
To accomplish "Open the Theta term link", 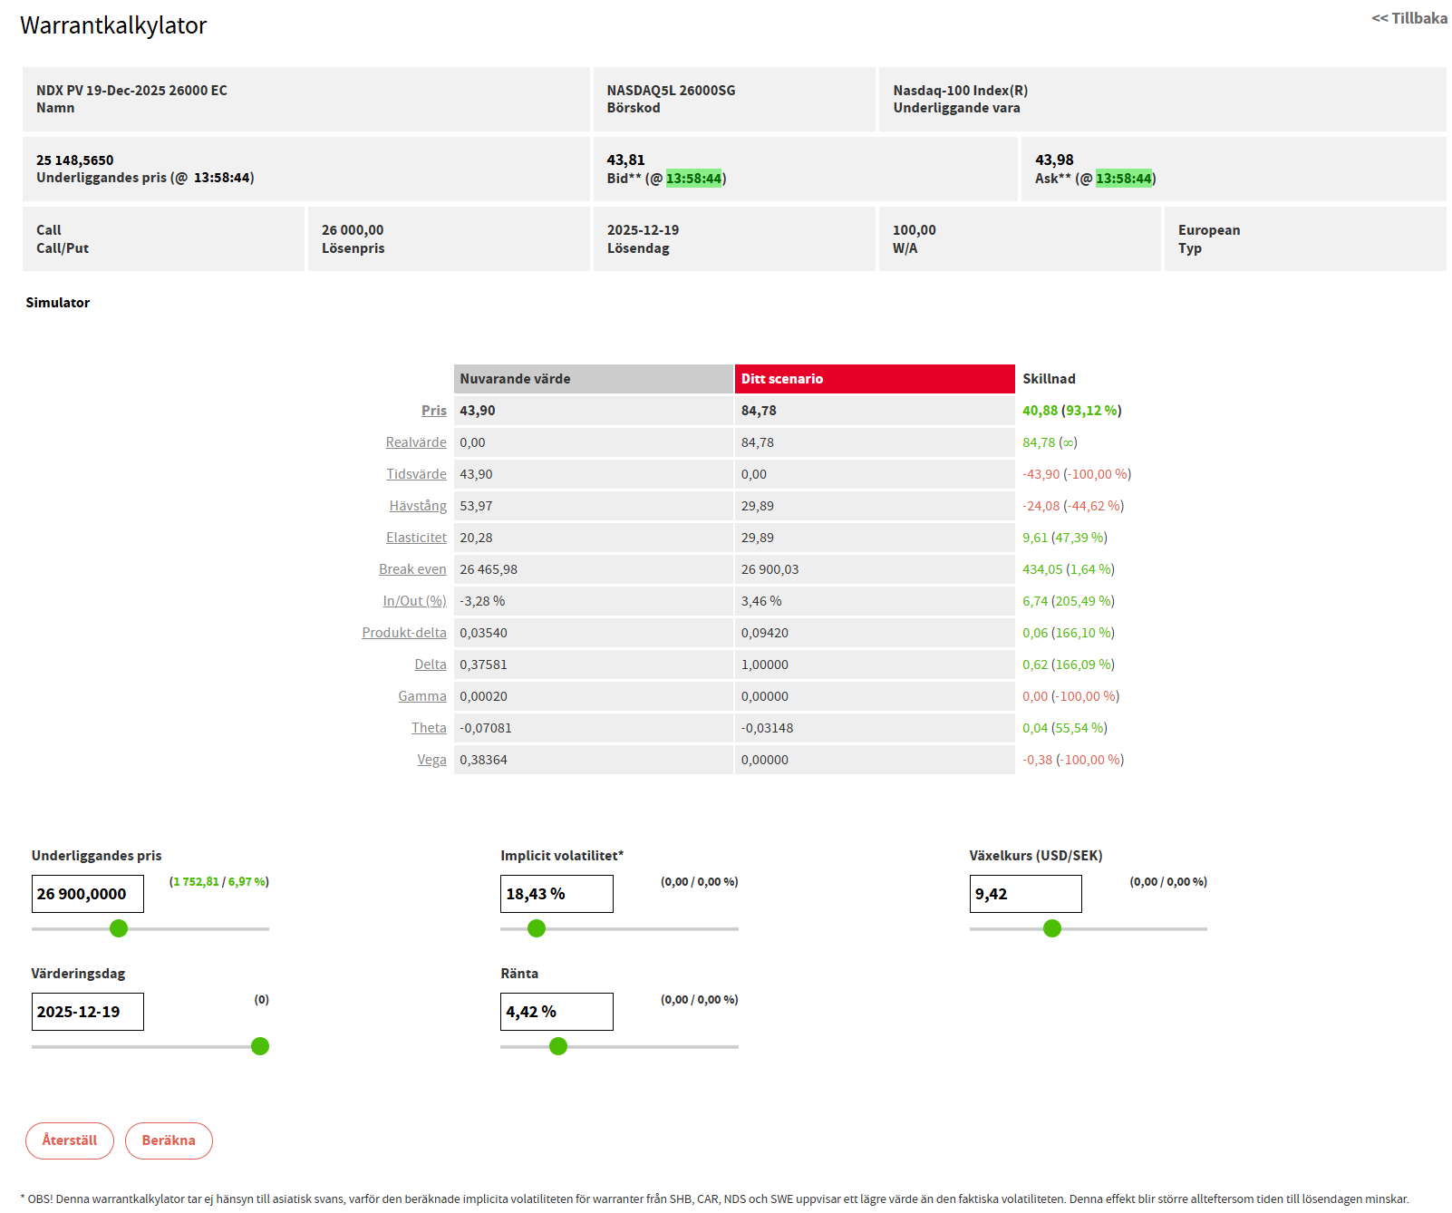I will [x=429, y=728].
